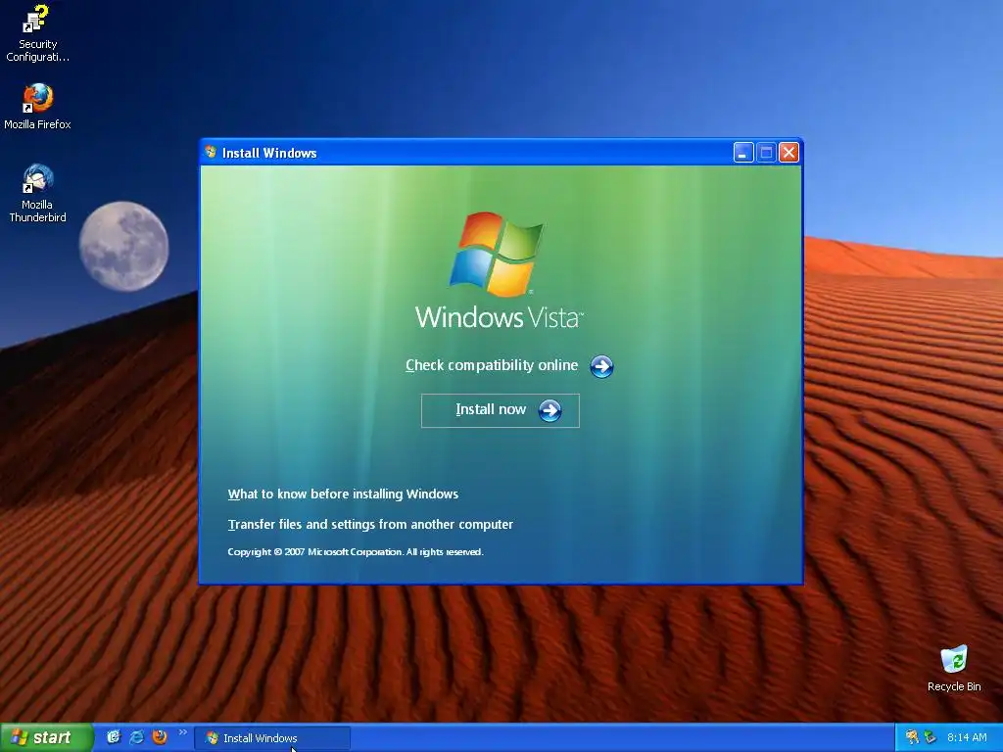
Task: Select the Mozilla Firefox desktop icon
Action: [37, 106]
